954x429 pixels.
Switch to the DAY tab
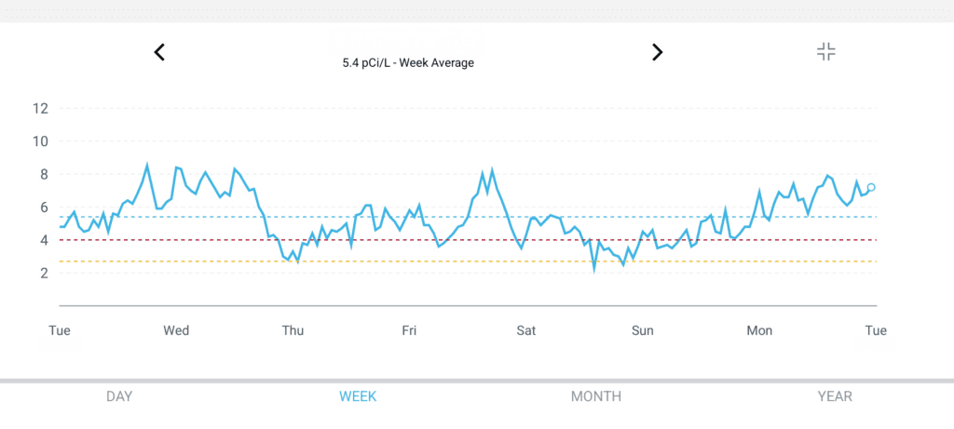[119, 396]
